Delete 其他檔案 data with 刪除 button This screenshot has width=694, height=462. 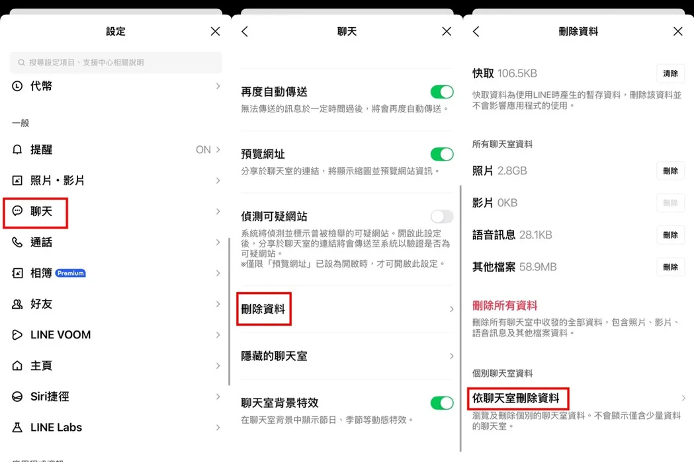[x=670, y=267]
